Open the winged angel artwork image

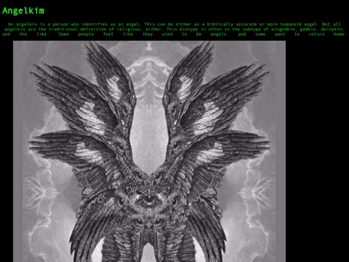point(149,151)
